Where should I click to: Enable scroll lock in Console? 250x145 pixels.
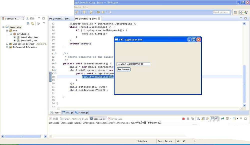(x=203, y=118)
